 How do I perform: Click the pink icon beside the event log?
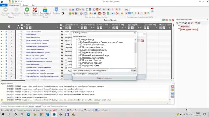tap(172, 87)
